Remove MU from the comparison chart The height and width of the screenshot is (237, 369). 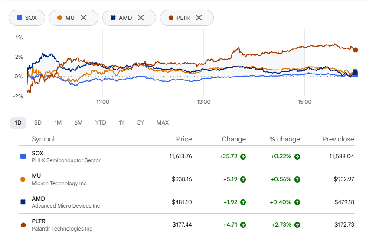(x=84, y=18)
